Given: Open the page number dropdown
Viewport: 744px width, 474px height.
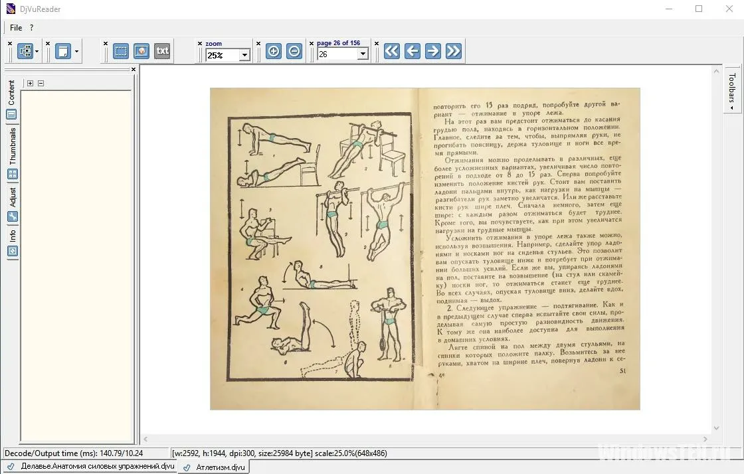Looking at the screenshot, I should point(362,55).
